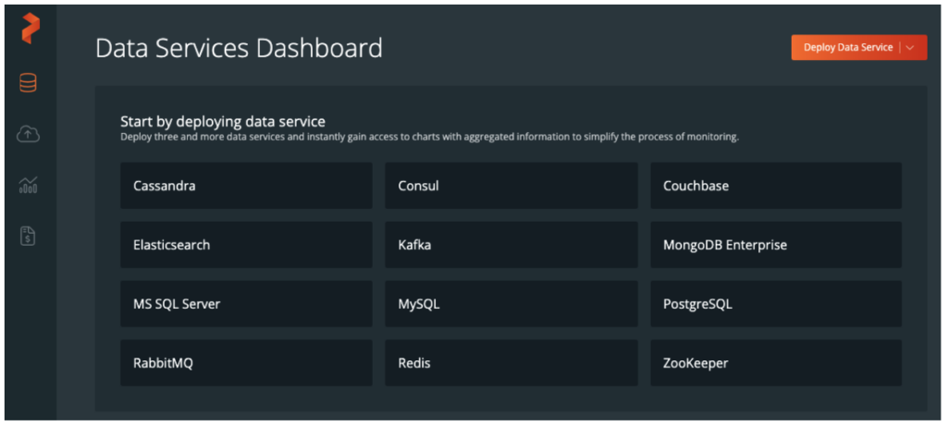Select the Cassandra data service tile
The image size is (947, 425).
(246, 186)
